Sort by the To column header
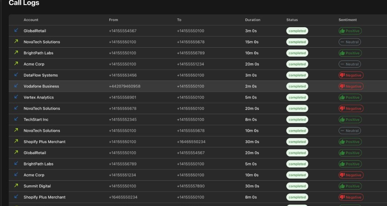 pyautogui.click(x=179, y=20)
